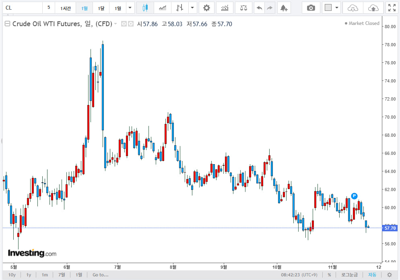Toggle 자동 auto scale
The width and height of the screenshot is (400, 280).
point(372,275)
